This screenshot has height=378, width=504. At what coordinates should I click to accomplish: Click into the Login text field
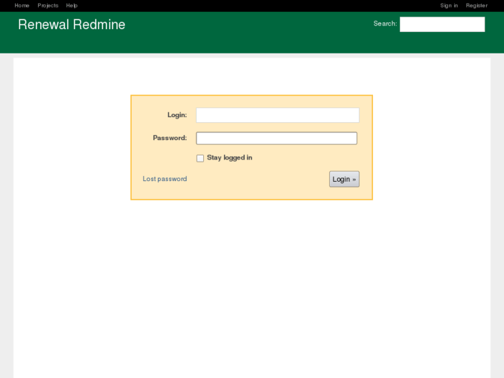click(278, 115)
